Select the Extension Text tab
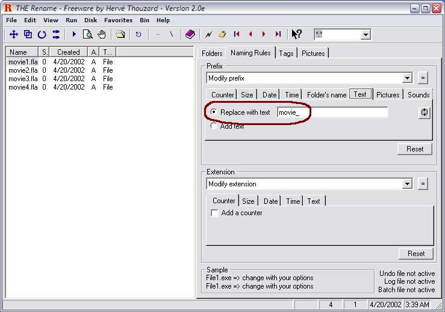 [313, 201]
